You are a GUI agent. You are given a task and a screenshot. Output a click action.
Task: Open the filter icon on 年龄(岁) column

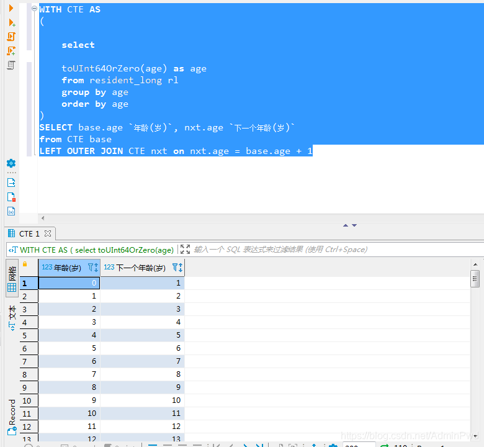pyautogui.click(x=91, y=267)
